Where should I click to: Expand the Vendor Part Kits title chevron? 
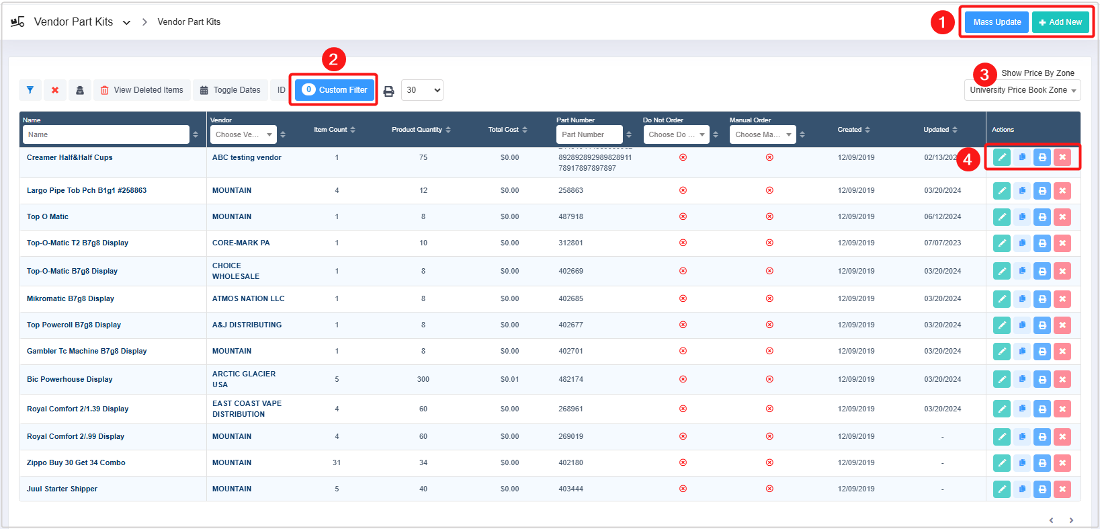(126, 22)
